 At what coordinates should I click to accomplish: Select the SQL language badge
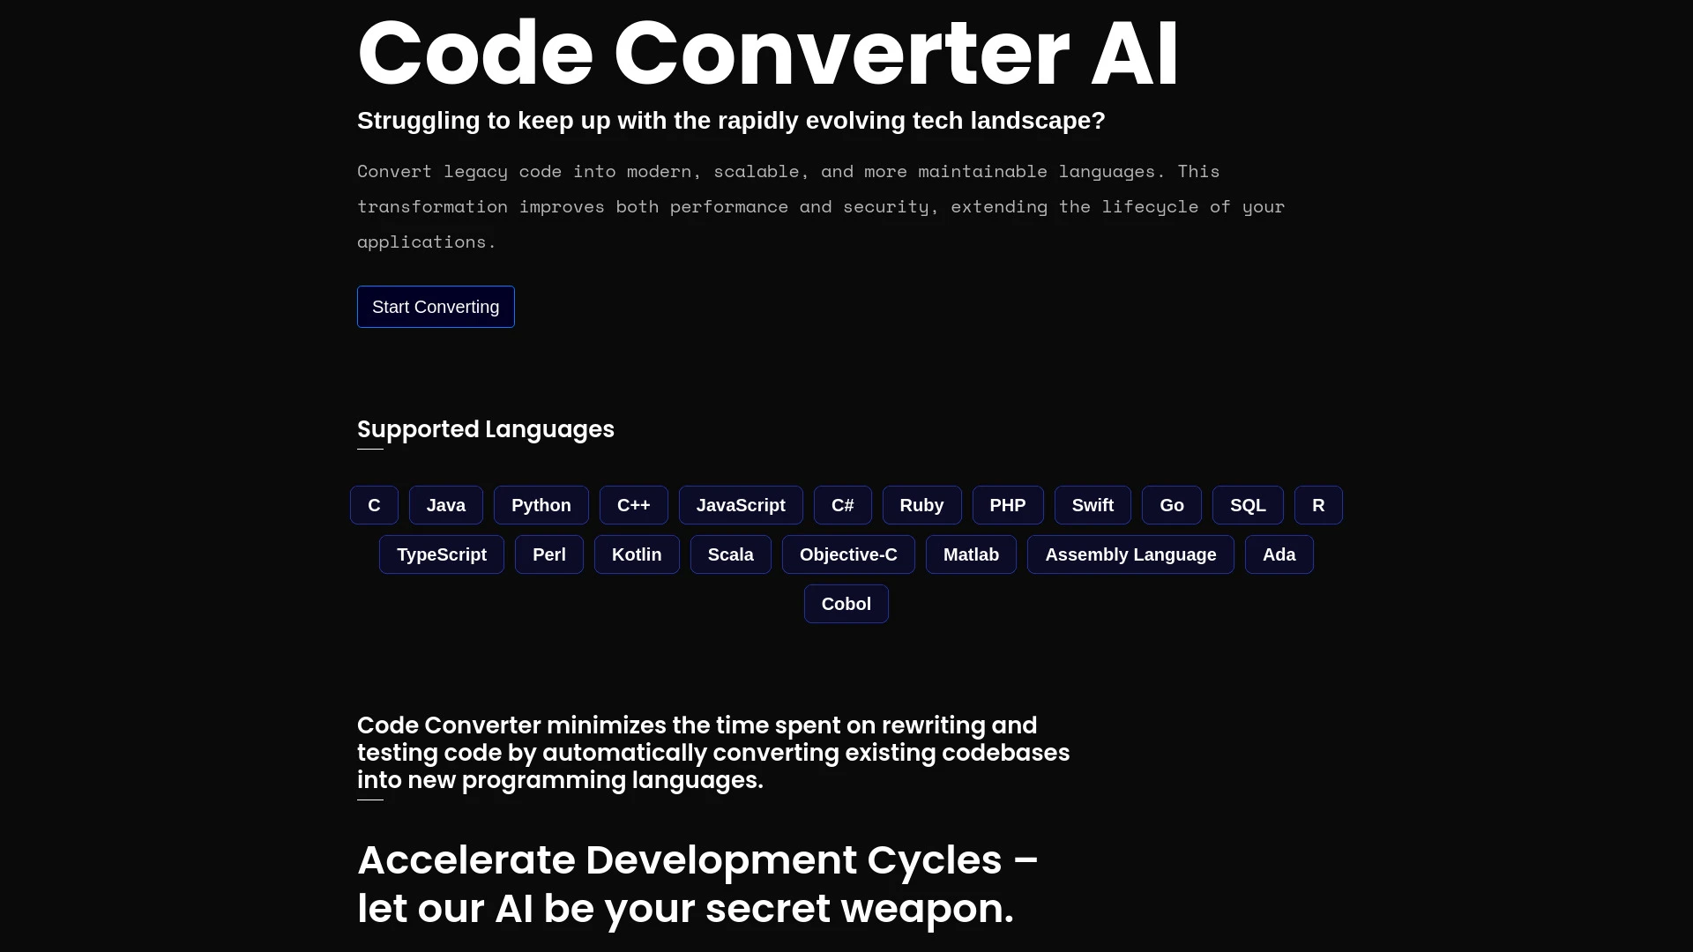coord(1248,504)
